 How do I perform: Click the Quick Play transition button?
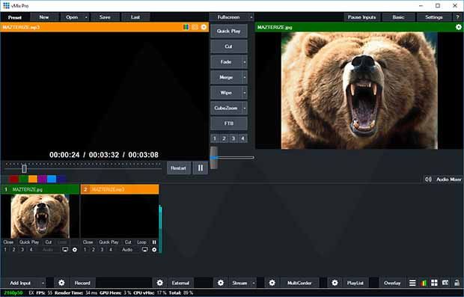(229, 31)
